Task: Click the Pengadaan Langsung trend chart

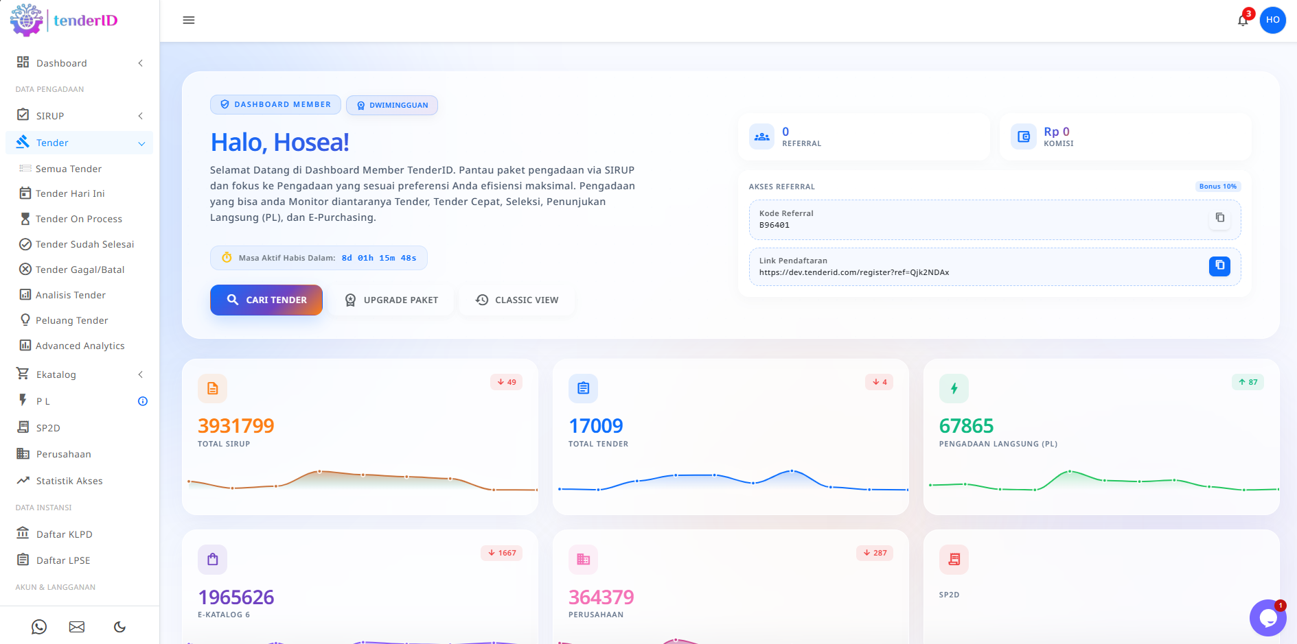Action: 1103,480
